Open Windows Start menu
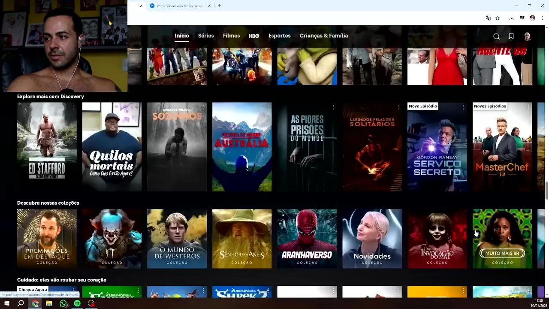Image resolution: width=549 pixels, height=309 pixels. pos(6,303)
